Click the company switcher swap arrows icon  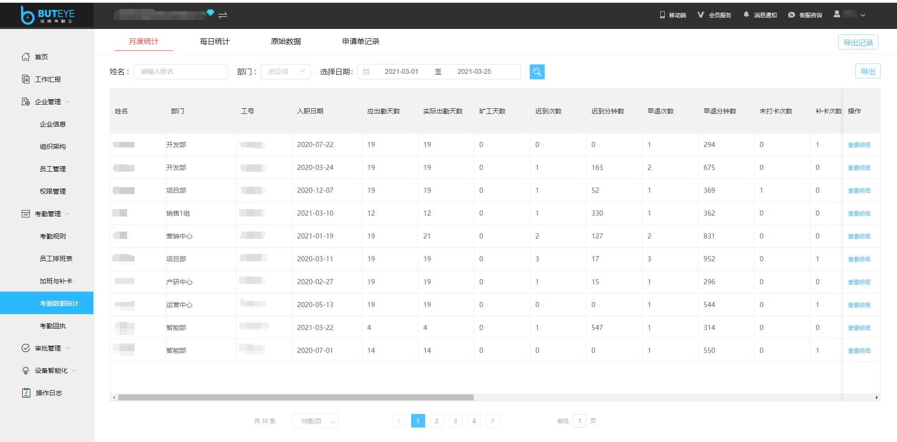[x=223, y=15]
